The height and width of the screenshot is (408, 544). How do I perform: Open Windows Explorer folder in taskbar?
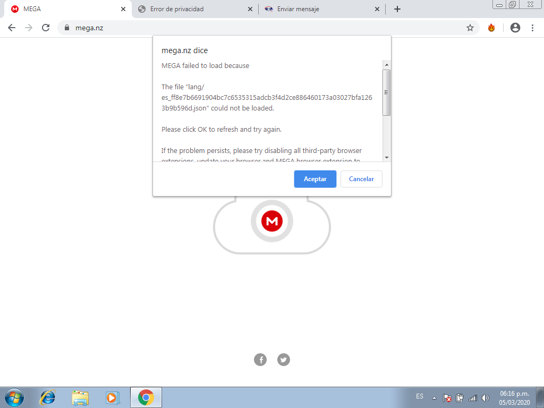click(80, 397)
